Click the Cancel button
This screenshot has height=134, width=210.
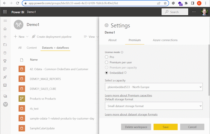tap(192, 127)
